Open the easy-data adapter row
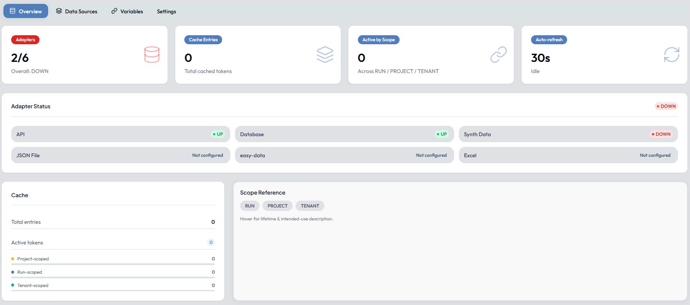 coord(345,155)
